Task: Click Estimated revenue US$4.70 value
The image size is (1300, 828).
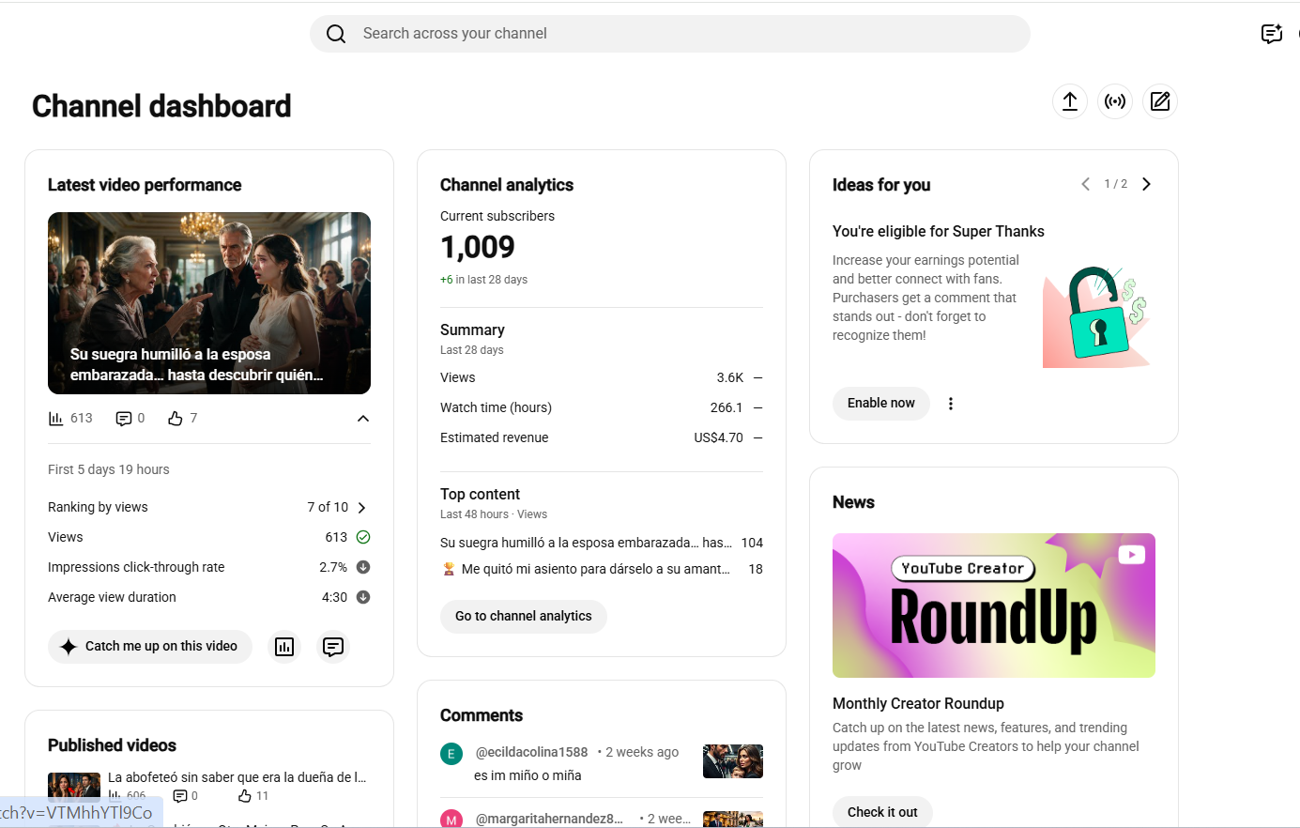Action: pos(719,437)
